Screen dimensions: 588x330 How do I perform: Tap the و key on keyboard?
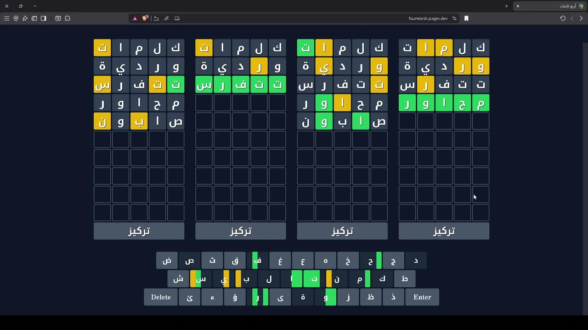coord(325,297)
